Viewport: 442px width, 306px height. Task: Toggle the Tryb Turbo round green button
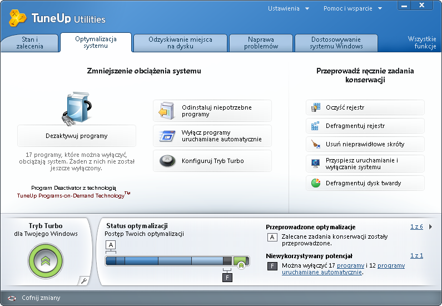click(x=46, y=261)
